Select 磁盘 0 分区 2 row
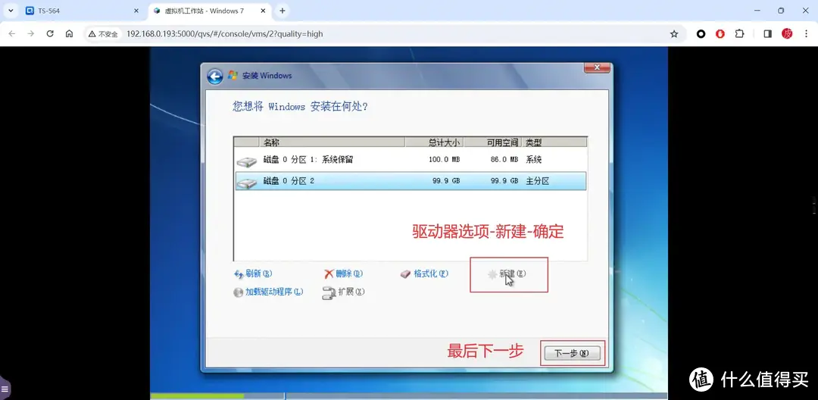Image resolution: width=818 pixels, height=400 pixels. [x=411, y=181]
